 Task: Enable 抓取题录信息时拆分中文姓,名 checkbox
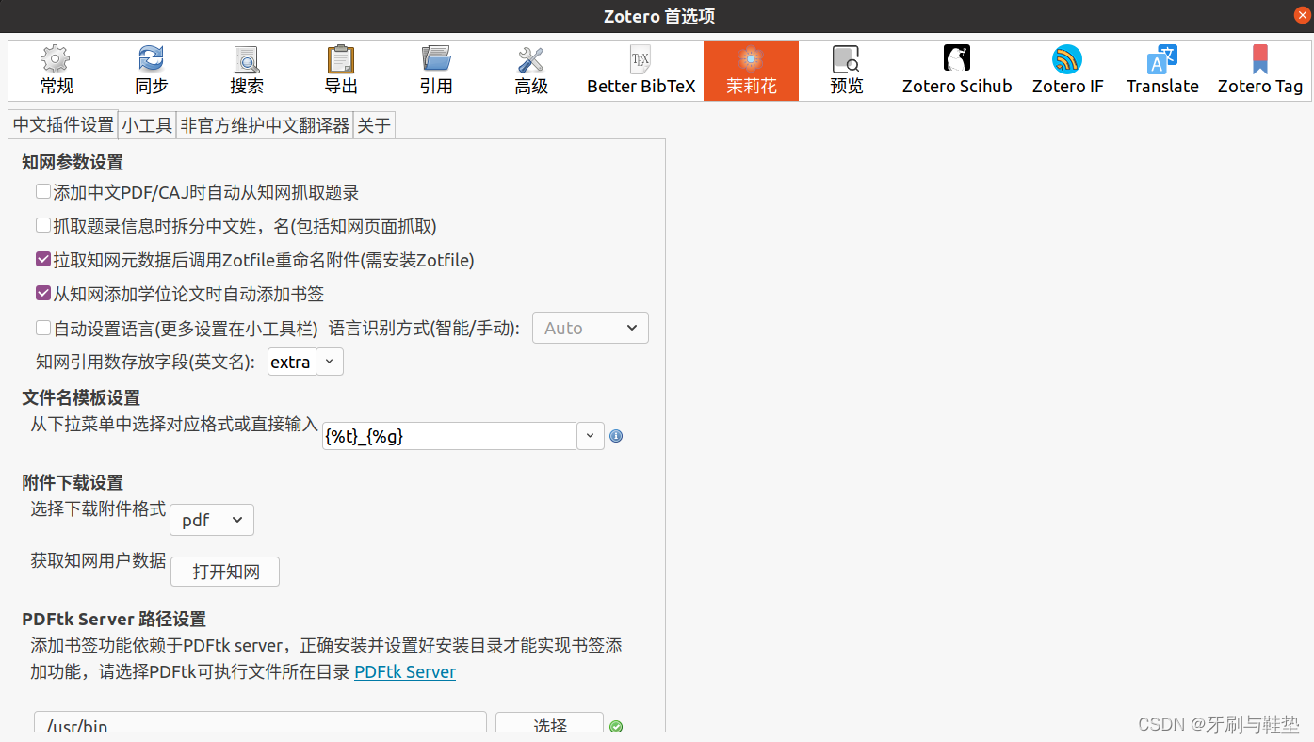(x=43, y=226)
